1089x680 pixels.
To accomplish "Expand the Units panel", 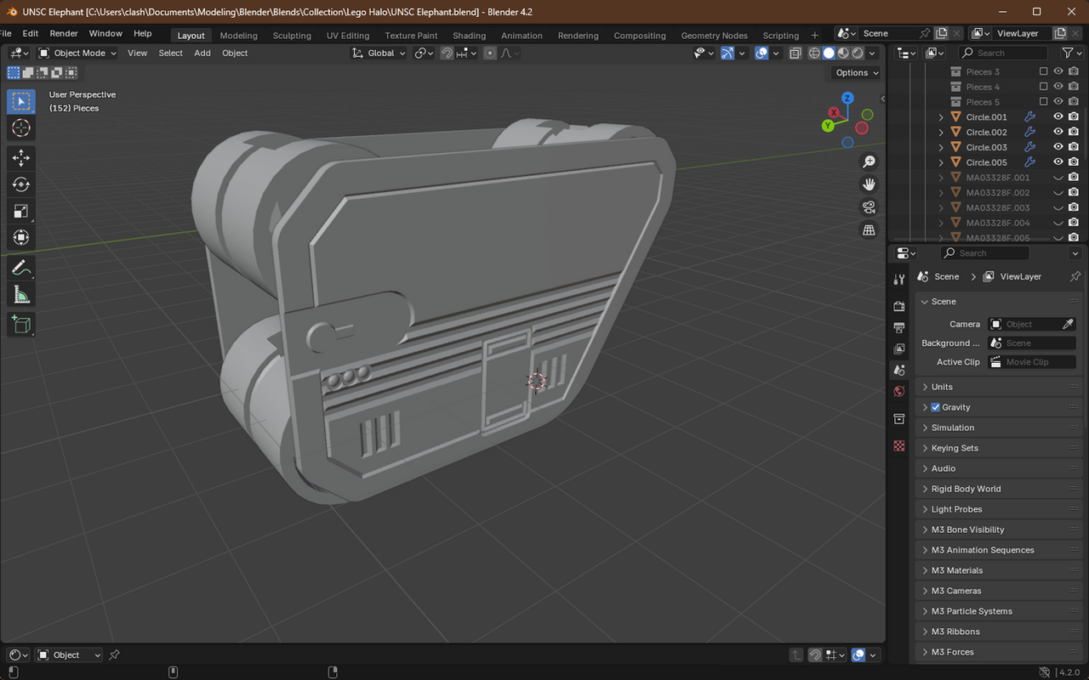I will [997, 387].
